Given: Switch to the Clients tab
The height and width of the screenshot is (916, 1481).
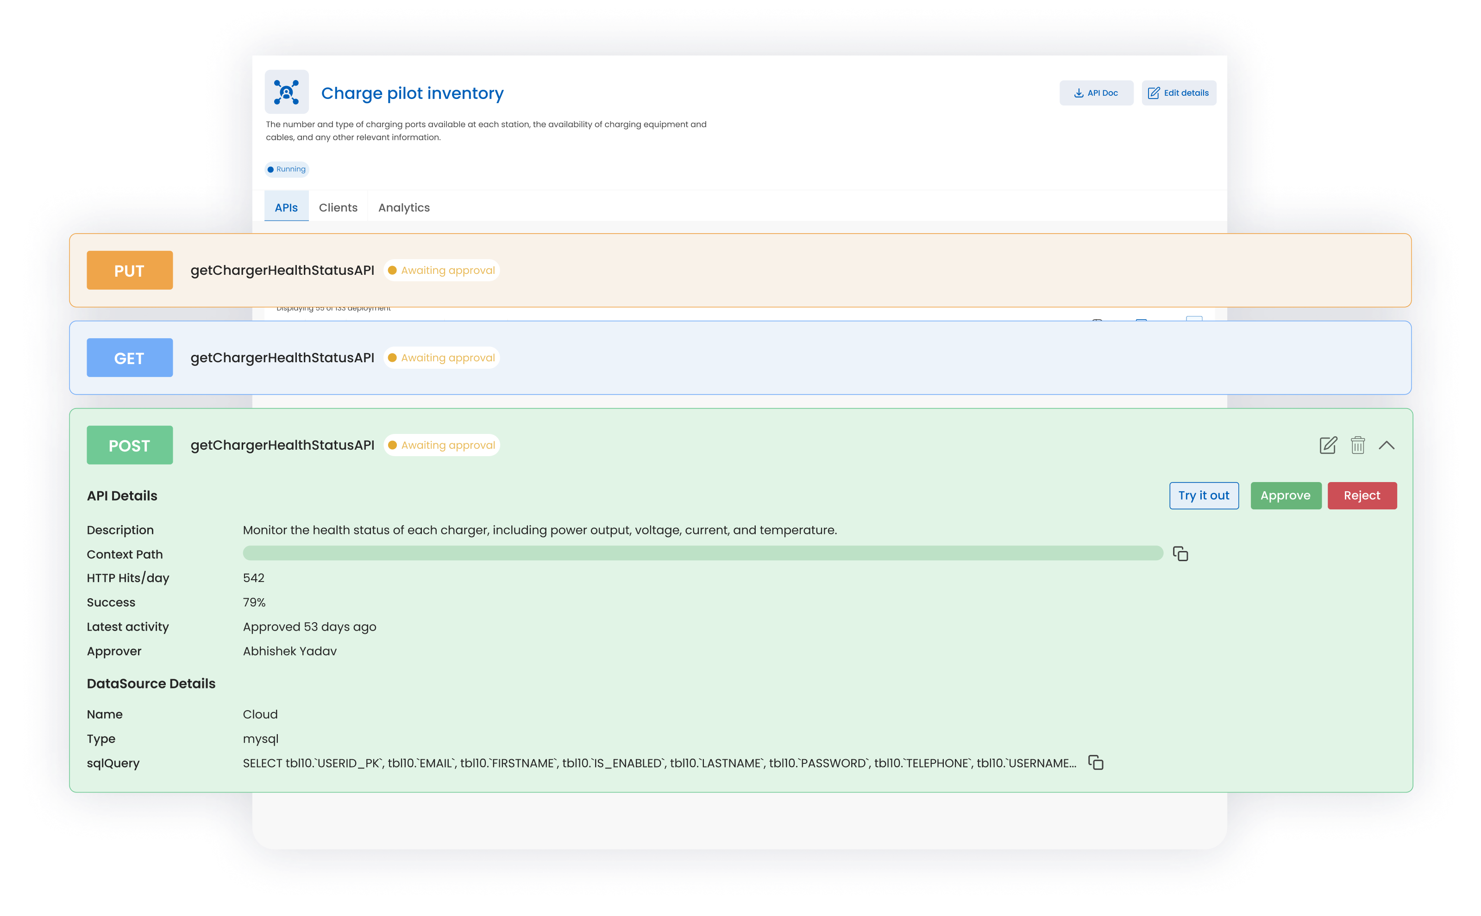Looking at the screenshot, I should pos(338,207).
